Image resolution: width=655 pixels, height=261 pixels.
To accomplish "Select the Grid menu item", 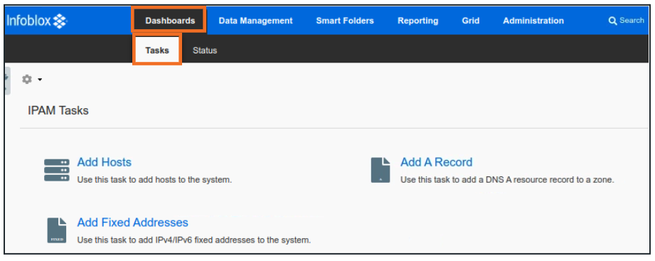I will (470, 21).
